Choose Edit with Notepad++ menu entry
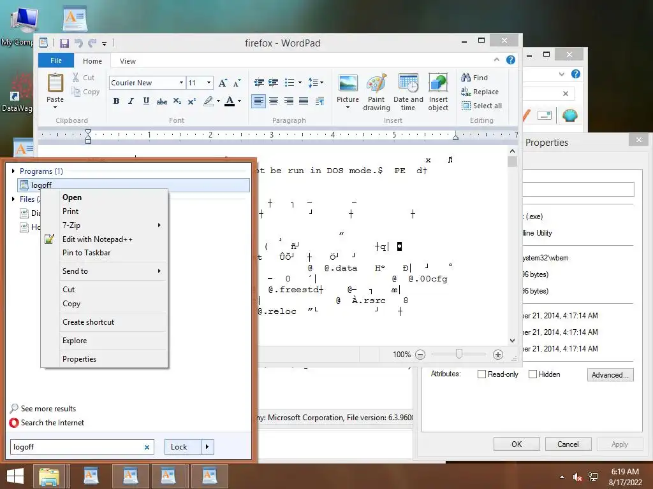 104,239
